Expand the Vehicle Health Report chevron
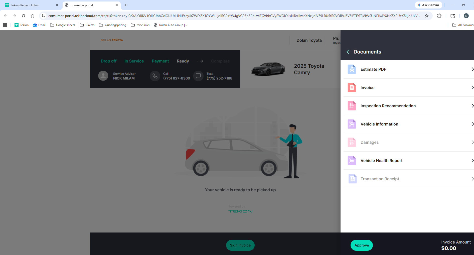474x255 pixels. (472, 160)
